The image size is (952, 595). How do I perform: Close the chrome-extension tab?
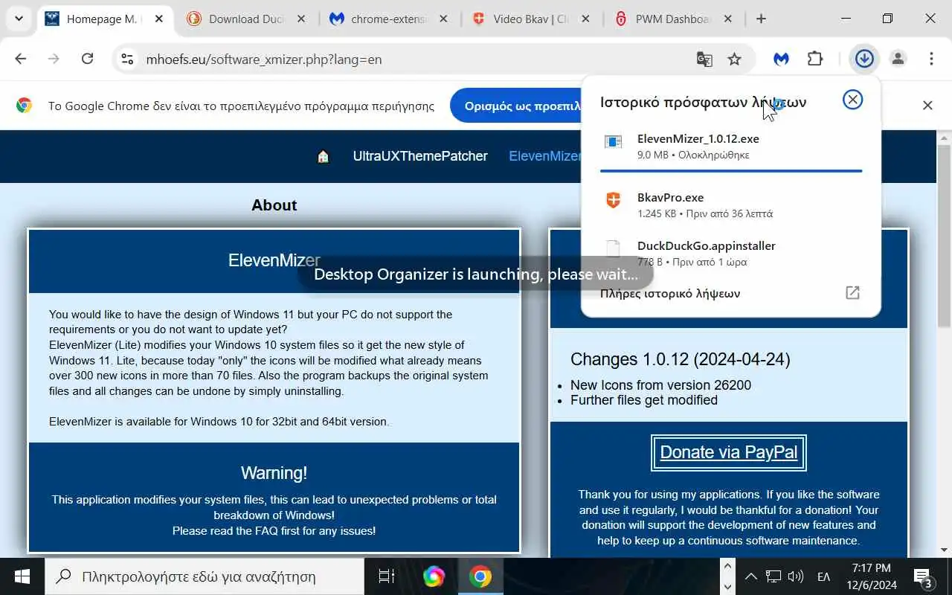[443, 19]
